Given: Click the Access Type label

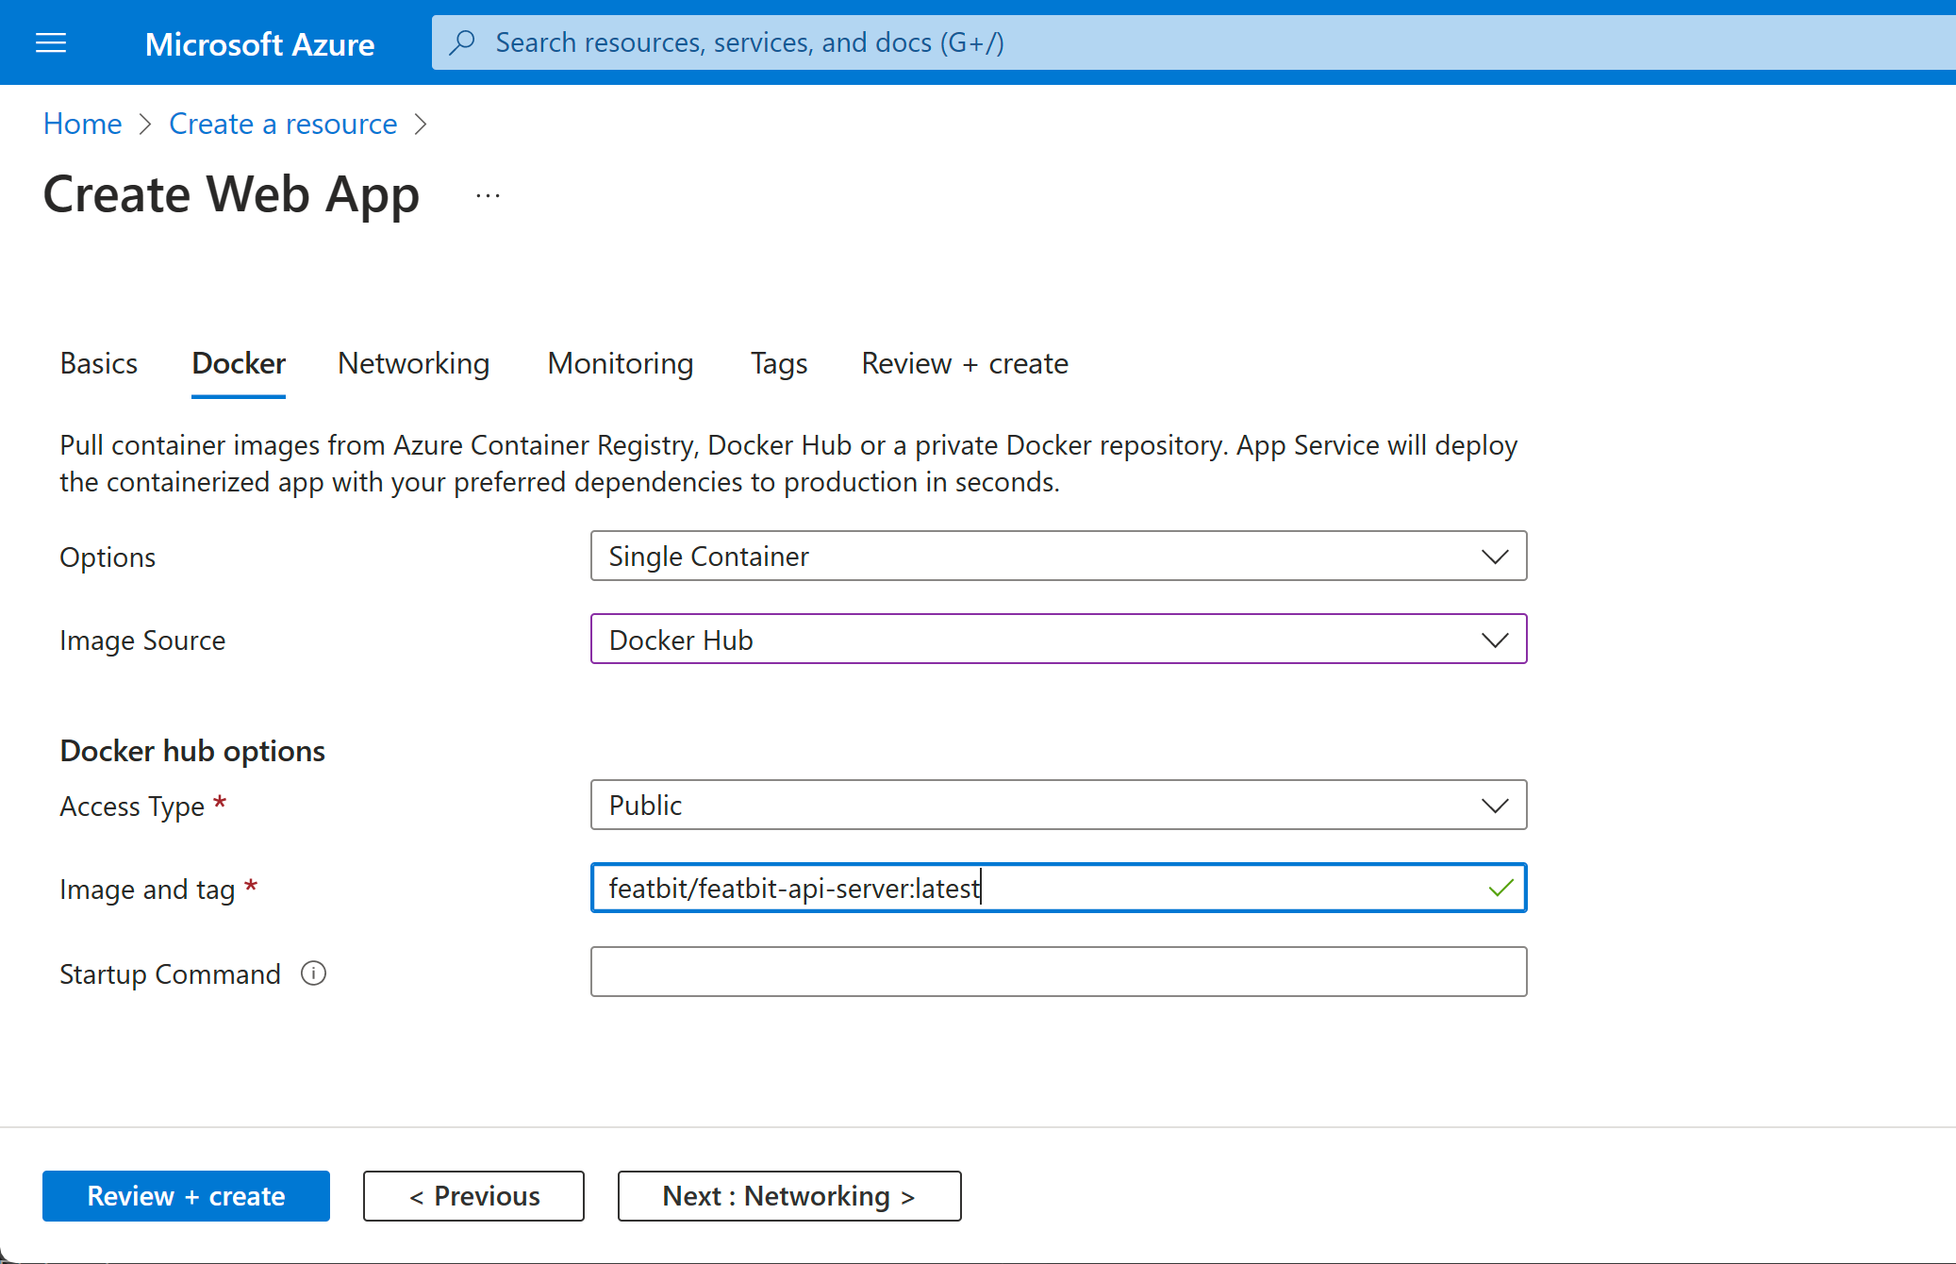Looking at the screenshot, I should [x=132, y=807].
